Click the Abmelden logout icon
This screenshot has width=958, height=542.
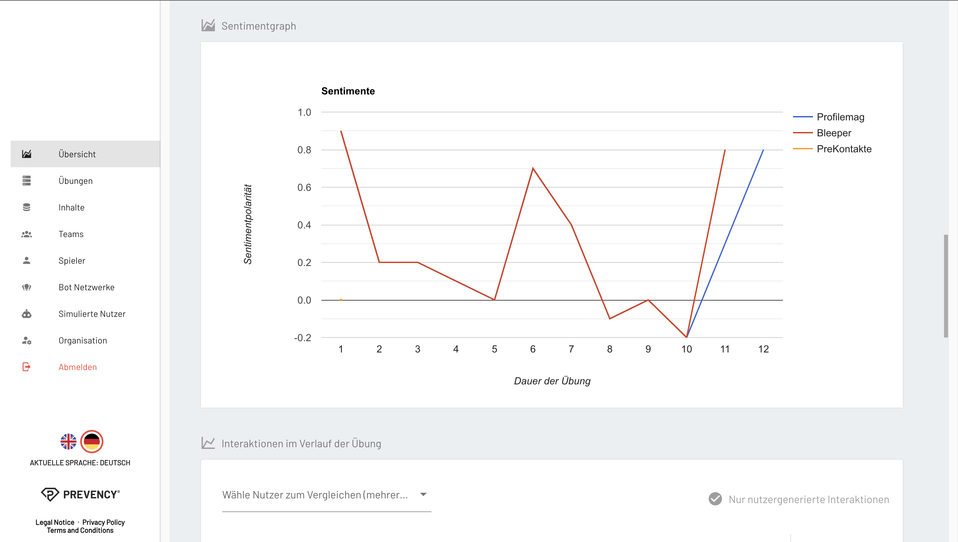pyautogui.click(x=26, y=367)
